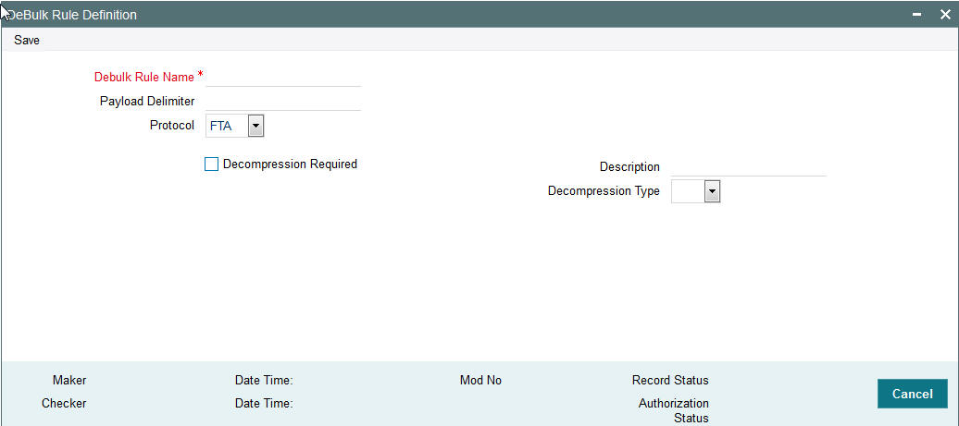The image size is (959, 426).
Task: Click the Checker label in footer
Action: click(64, 404)
